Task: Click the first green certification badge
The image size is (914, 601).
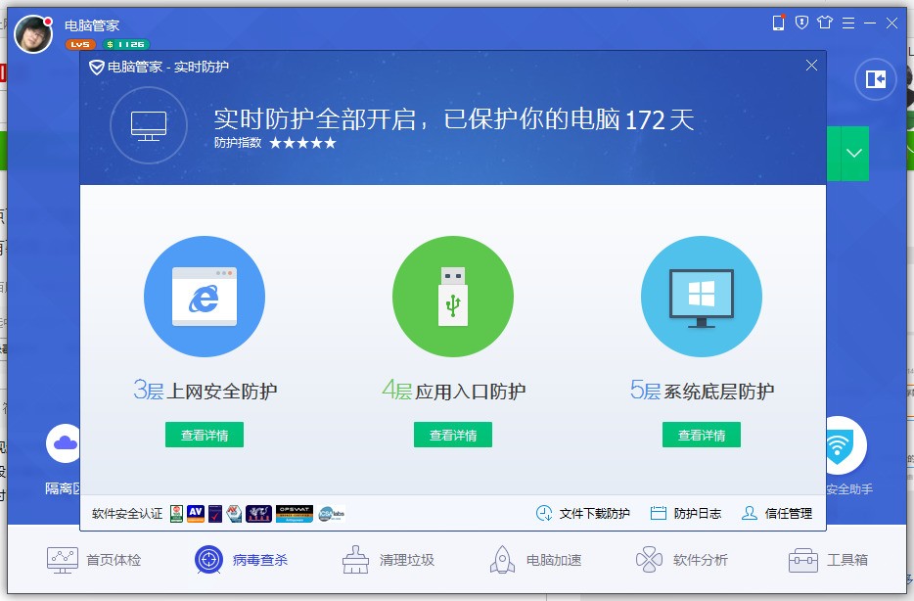Action: click(x=176, y=514)
